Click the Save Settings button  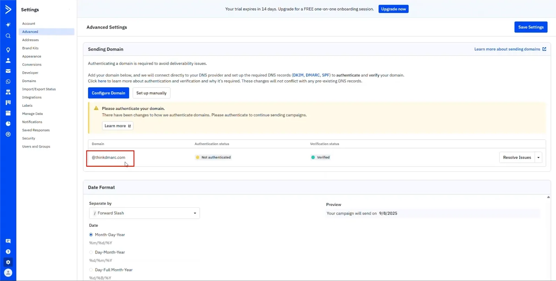[x=531, y=27]
